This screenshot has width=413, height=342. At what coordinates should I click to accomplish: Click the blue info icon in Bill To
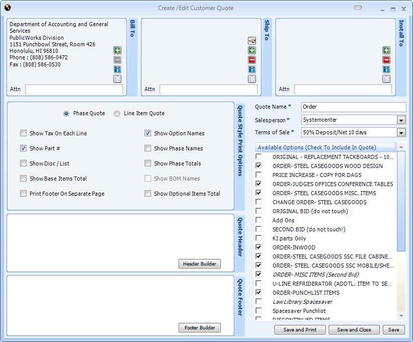[117, 69]
